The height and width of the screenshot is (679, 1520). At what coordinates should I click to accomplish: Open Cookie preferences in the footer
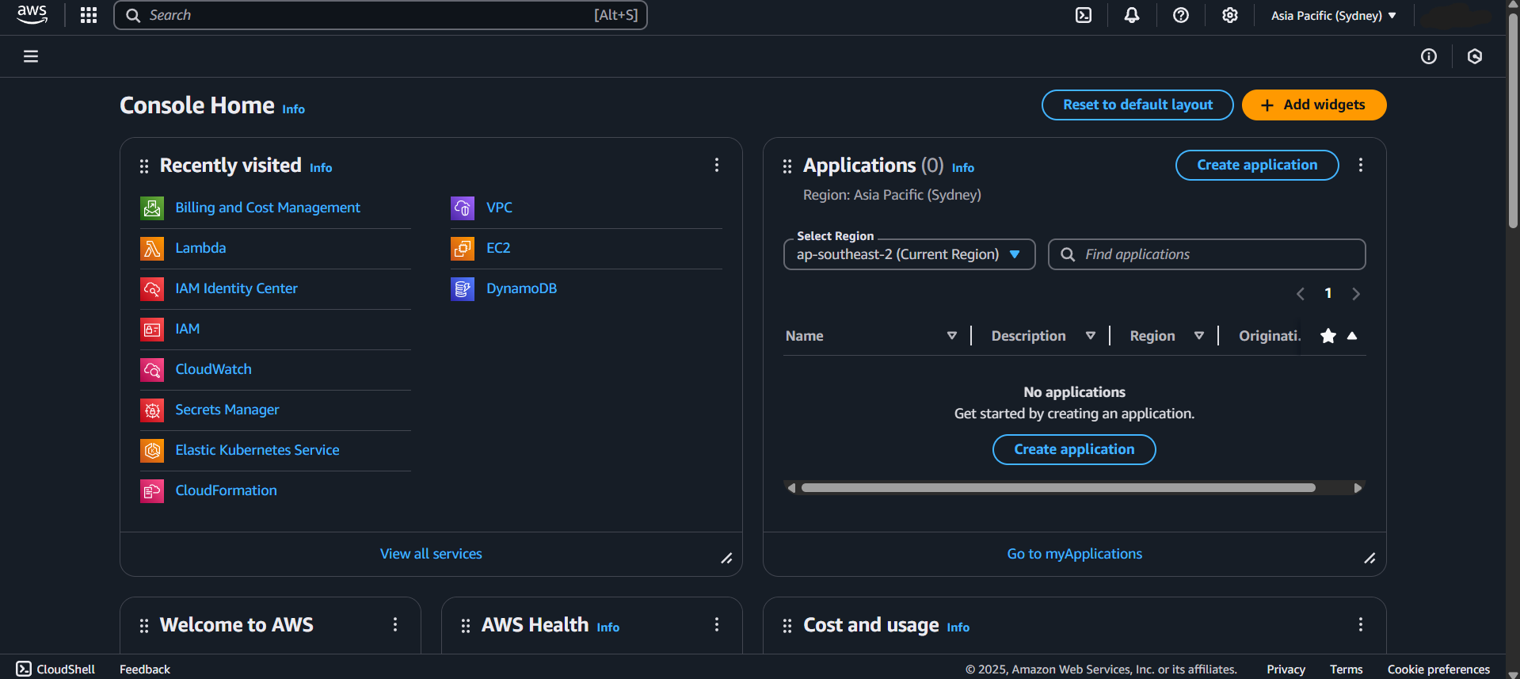pyautogui.click(x=1438, y=669)
